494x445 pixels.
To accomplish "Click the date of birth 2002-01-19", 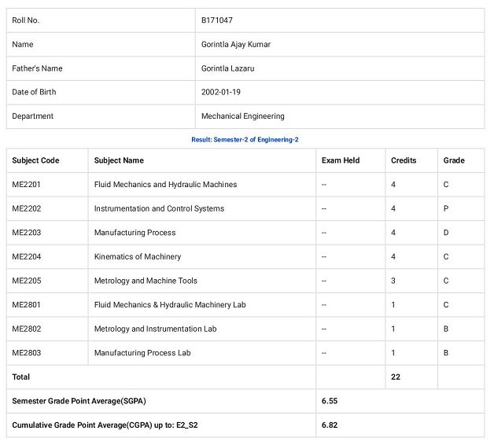I will pos(221,92).
